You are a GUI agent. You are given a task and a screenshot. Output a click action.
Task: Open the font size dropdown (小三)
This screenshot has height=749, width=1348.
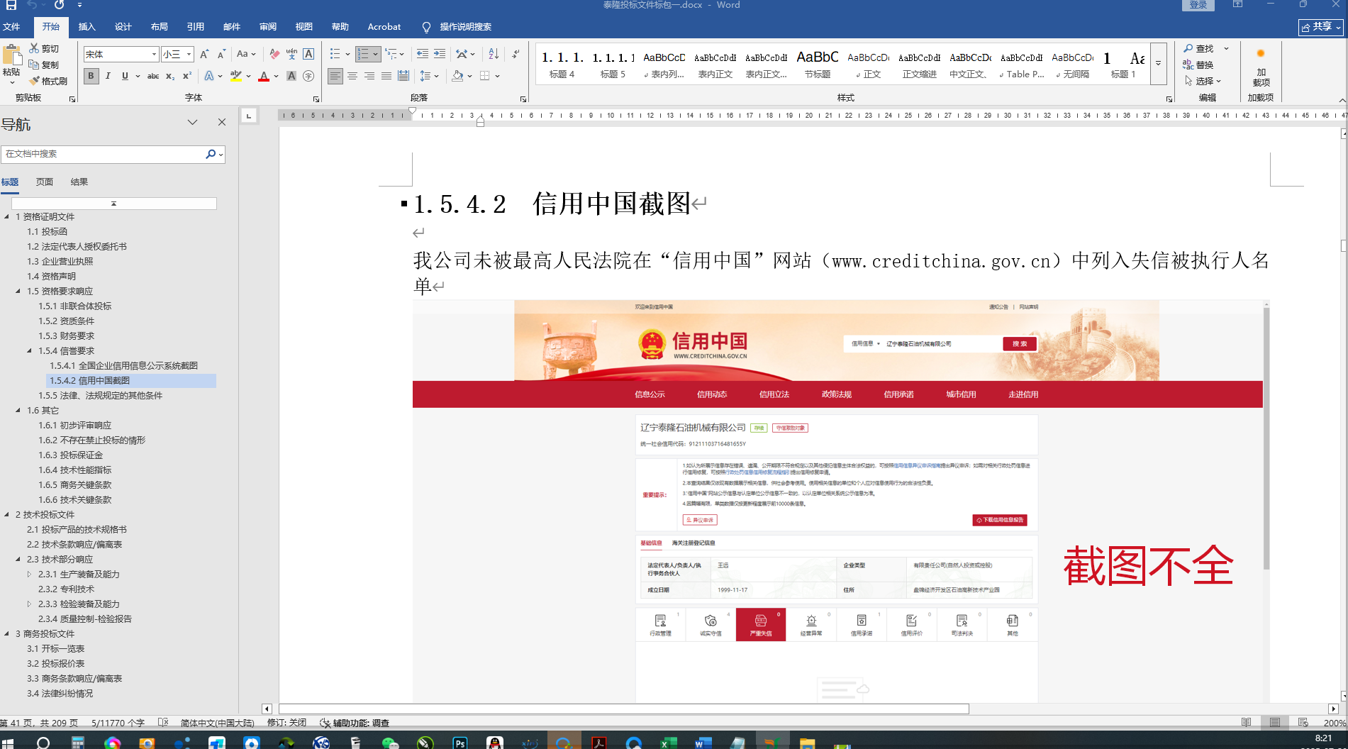[189, 55]
